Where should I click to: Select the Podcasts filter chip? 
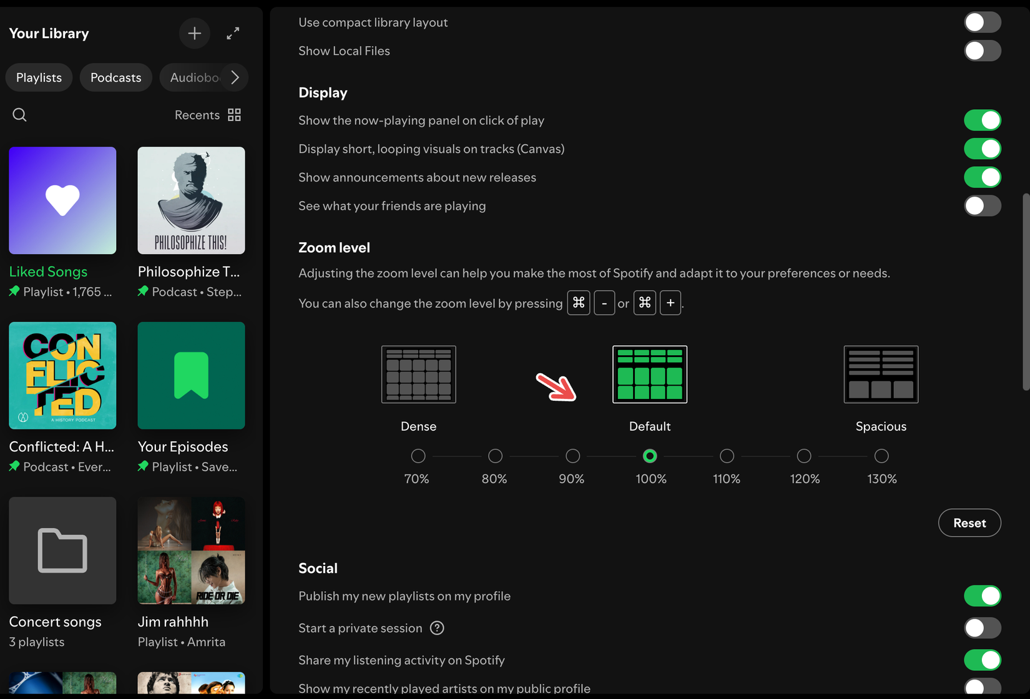click(x=115, y=77)
